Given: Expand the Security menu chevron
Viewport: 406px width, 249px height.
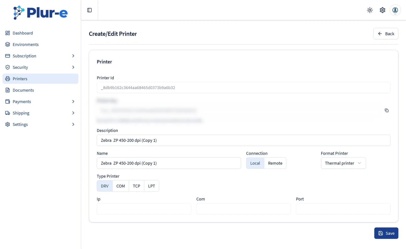Looking at the screenshot, I should point(73,67).
